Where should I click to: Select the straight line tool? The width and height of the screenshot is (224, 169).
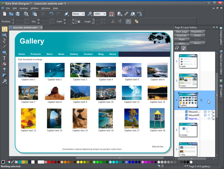5,46
